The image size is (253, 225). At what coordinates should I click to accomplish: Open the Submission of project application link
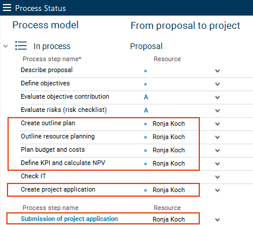(69, 219)
